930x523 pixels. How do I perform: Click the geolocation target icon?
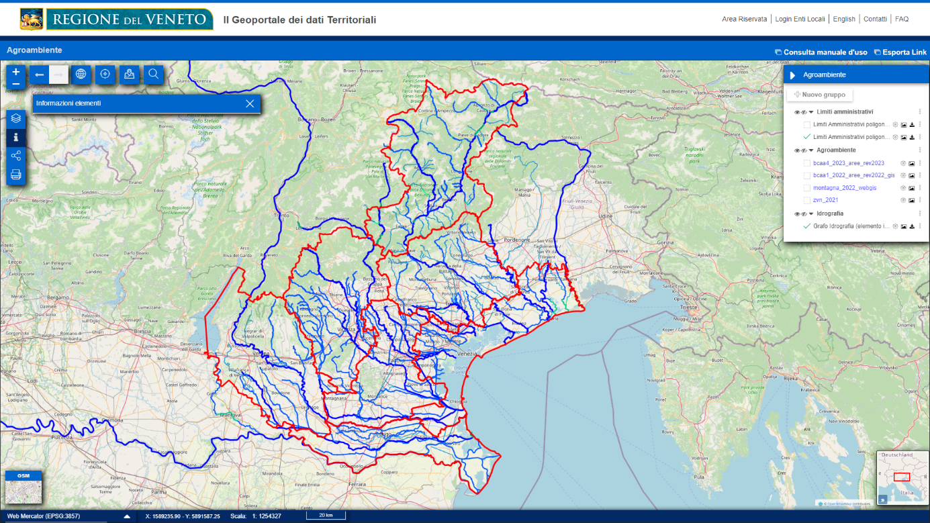click(105, 75)
